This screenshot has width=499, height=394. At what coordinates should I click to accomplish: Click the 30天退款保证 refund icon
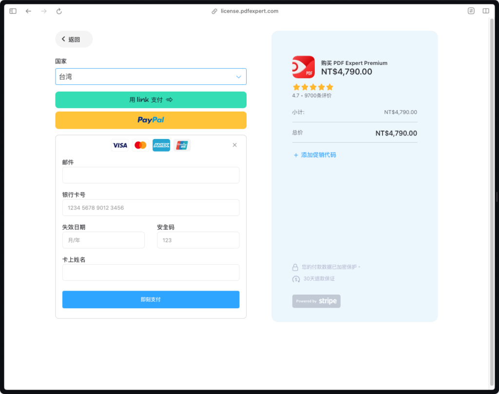click(296, 279)
